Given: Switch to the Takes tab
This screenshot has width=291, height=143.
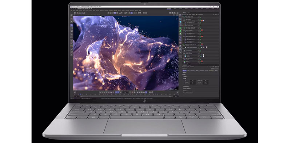Looking at the screenshot, I should click(188, 13).
